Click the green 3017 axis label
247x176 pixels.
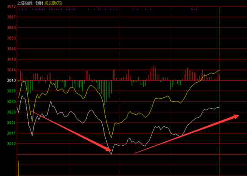click(11, 133)
